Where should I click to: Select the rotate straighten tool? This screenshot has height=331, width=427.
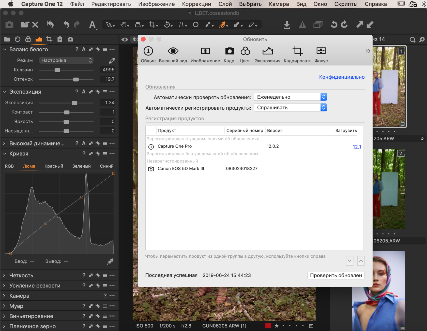pos(168,25)
